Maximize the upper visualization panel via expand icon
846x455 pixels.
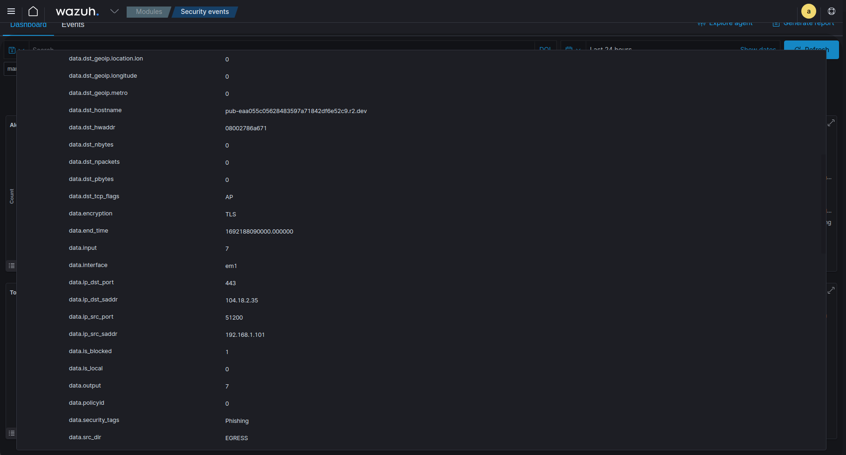click(x=831, y=123)
